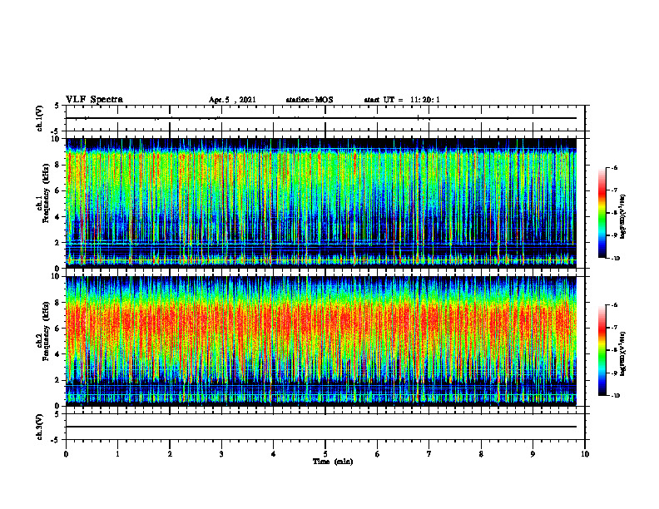659x509 pixels.
Task: Click the '2' tick on ch.2 frequency axis
Action: pyautogui.click(x=59, y=380)
